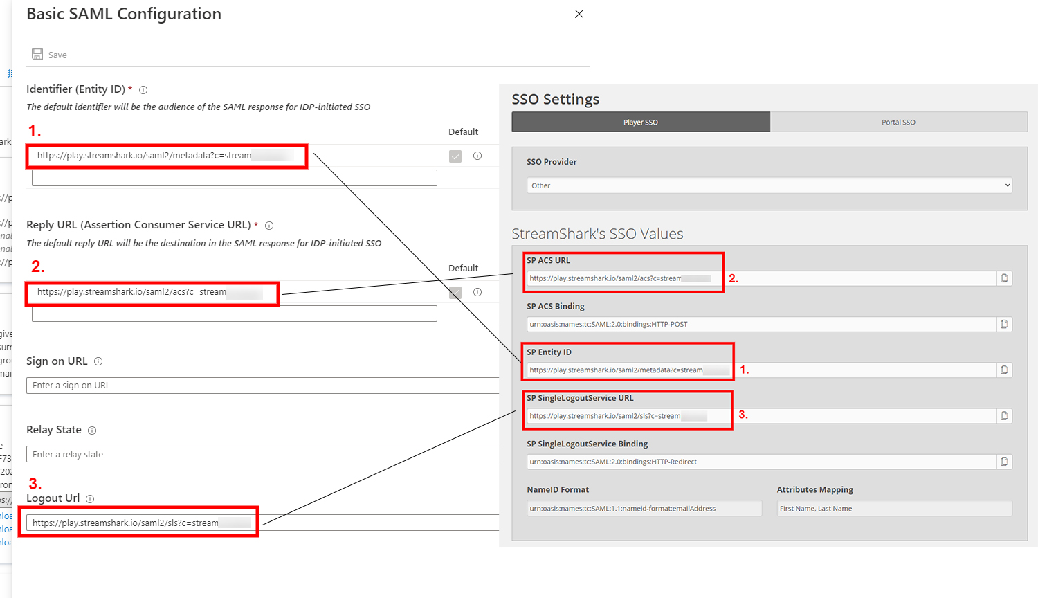Click the Save button
Viewport: 1038px width, 598px height.
click(49, 55)
